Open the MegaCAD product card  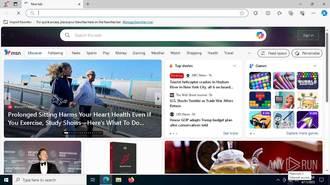pyautogui.click(x=123, y=157)
